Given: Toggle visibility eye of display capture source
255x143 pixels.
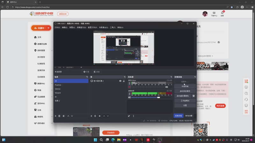Looking at the screenshot, I should [x=120, y=81].
